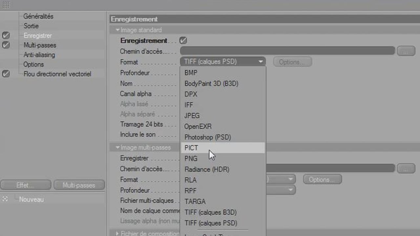Open file browser beside Chemin d'accès path field
Image resolution: width=420 pixels, height=236 pixels.
[406, 51]
